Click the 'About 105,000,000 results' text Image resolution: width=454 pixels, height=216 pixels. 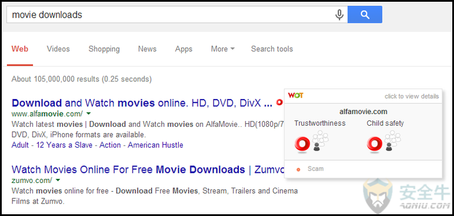point(81,79)
